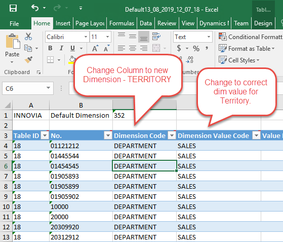Open the Name Box dropdown arrow
The width and height of the screenshot is (283, 242).
coord(48,88)
